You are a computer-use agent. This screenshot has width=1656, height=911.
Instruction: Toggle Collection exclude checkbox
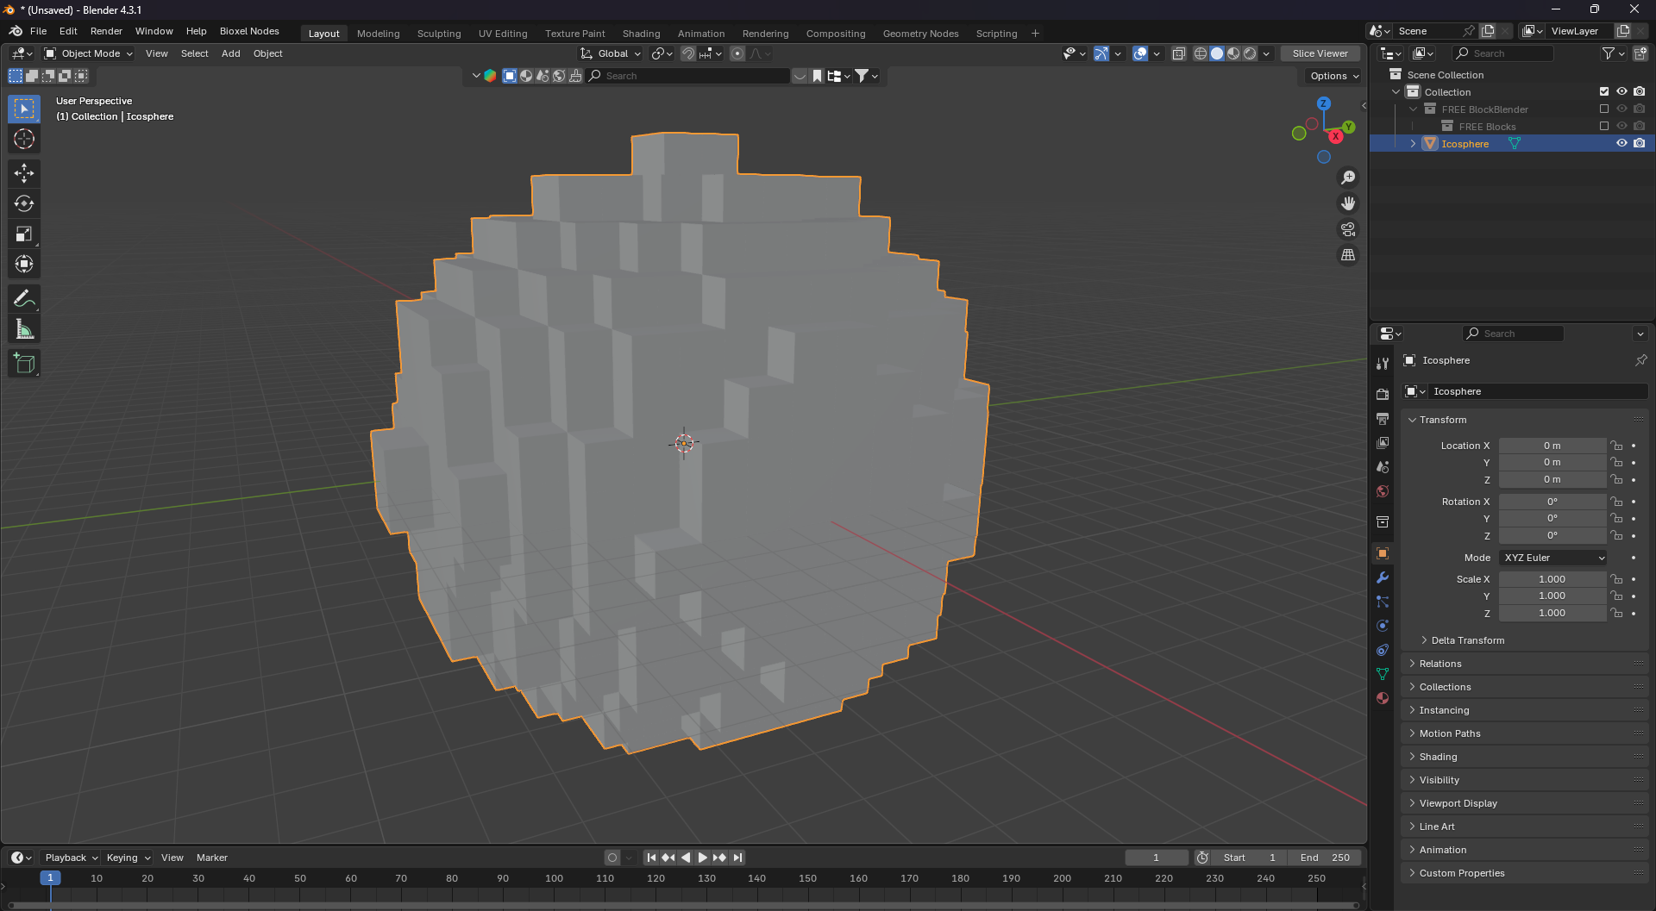[1604, 91]
